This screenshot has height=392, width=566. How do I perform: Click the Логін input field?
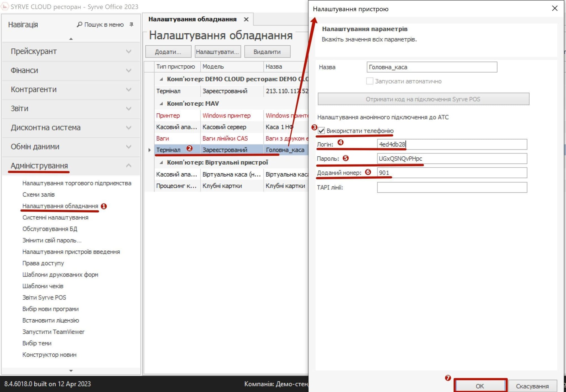click(452, 144)
